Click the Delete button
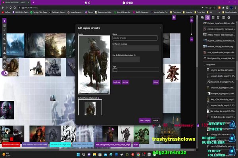This screenshot has height=158, width=238. (x=156, y=82)
